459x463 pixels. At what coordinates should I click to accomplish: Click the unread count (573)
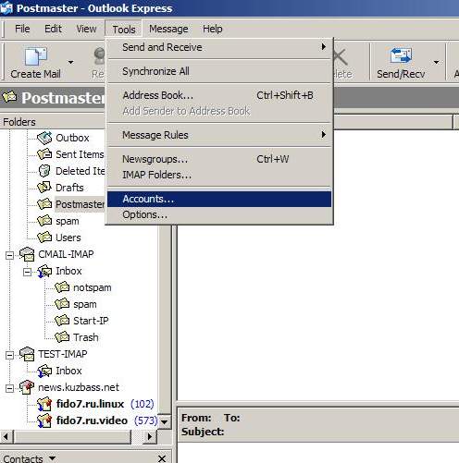click(145, 420)
